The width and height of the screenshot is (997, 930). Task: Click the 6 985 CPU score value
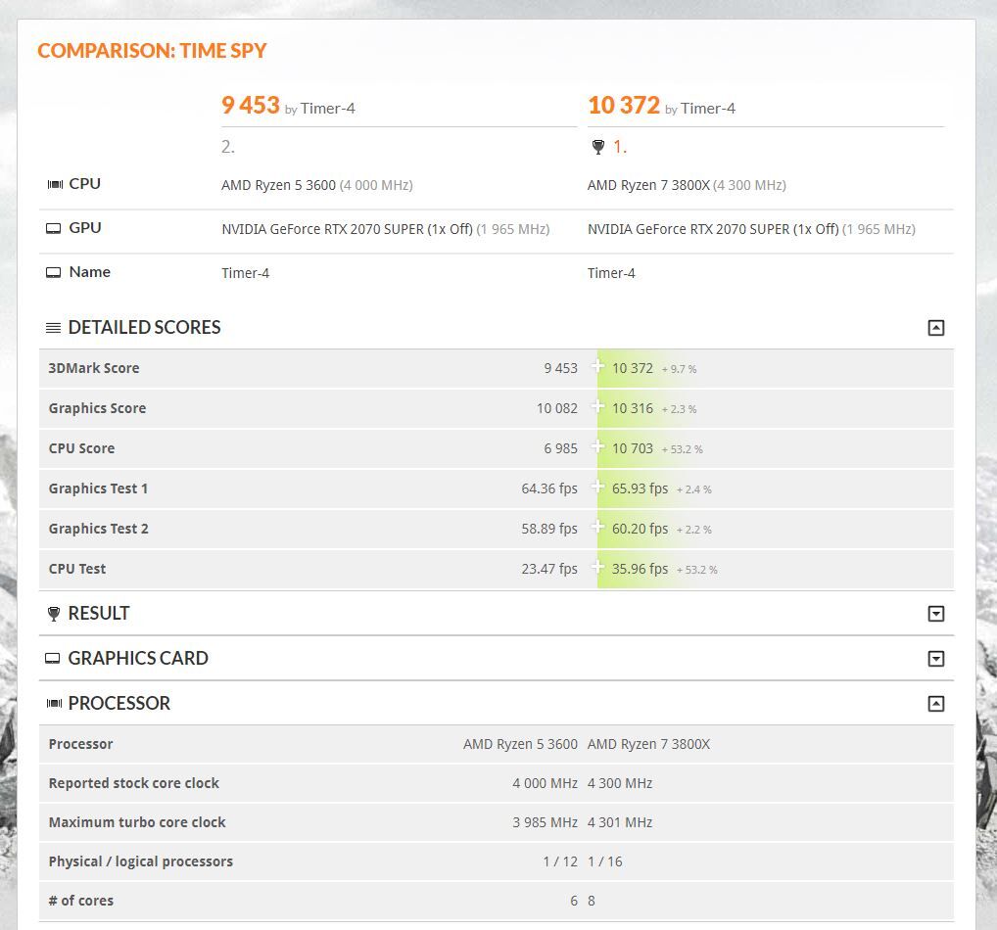point(561,448)
